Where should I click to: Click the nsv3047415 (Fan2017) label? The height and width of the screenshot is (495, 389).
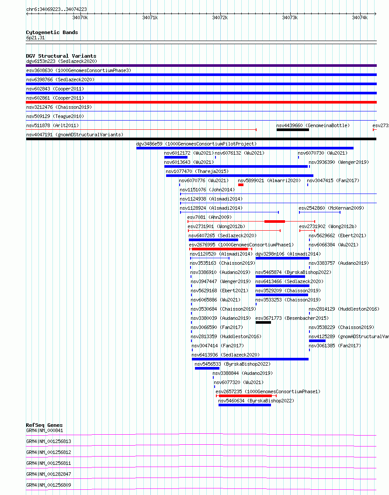click(333, 180)
